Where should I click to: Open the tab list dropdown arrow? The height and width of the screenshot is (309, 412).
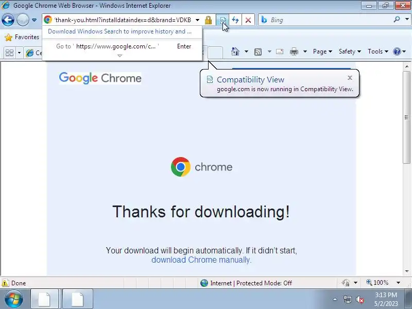coord(19,53)
